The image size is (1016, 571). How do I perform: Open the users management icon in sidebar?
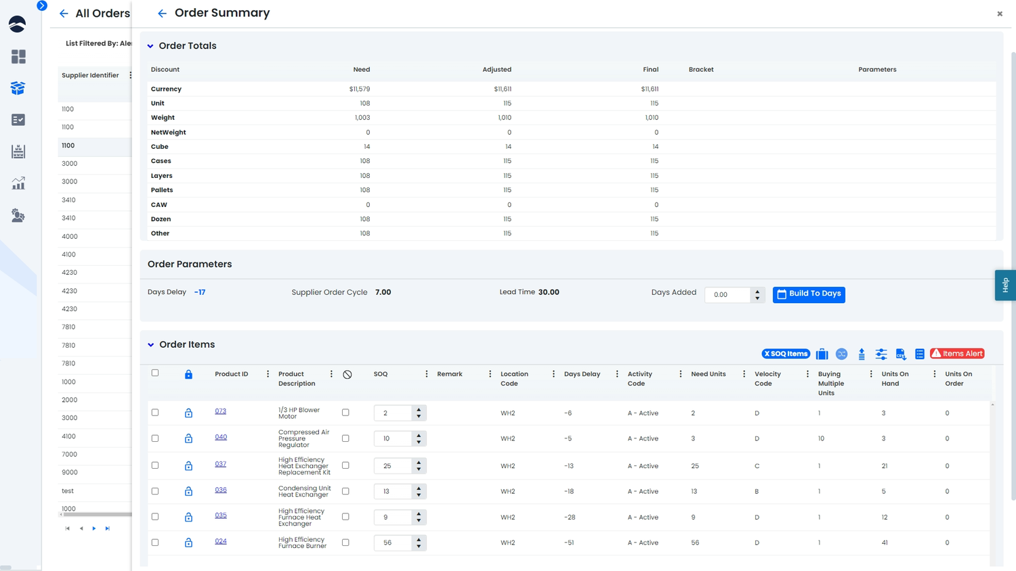click(18, 216)
